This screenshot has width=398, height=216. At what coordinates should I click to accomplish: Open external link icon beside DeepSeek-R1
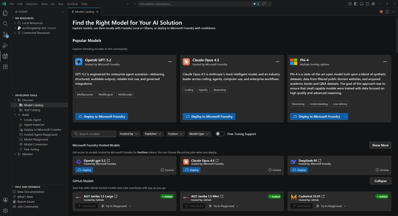[320, 161]
